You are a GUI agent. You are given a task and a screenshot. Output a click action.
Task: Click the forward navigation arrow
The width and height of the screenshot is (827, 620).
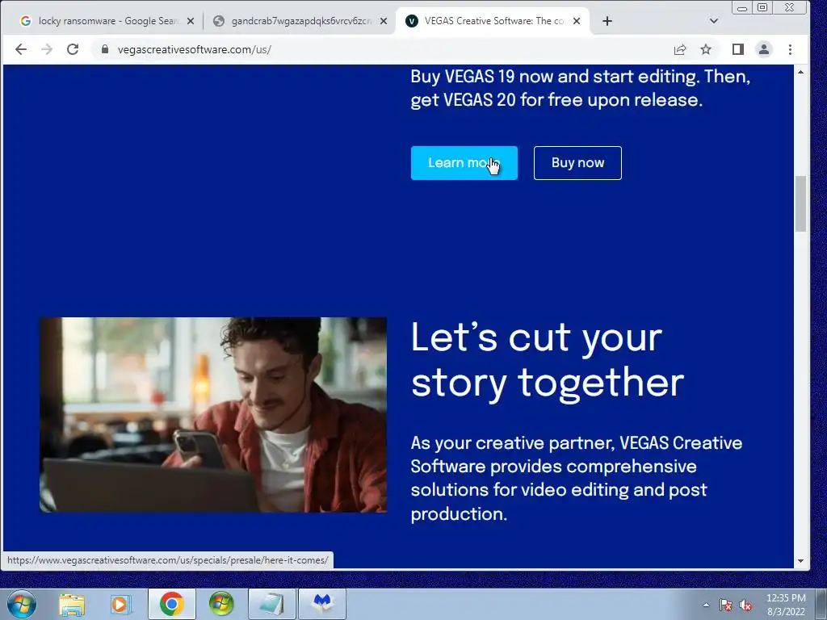click(47, 49)
